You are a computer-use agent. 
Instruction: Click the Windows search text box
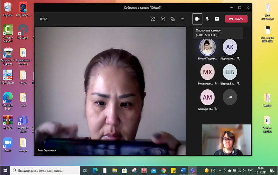(x=45, y=170)
